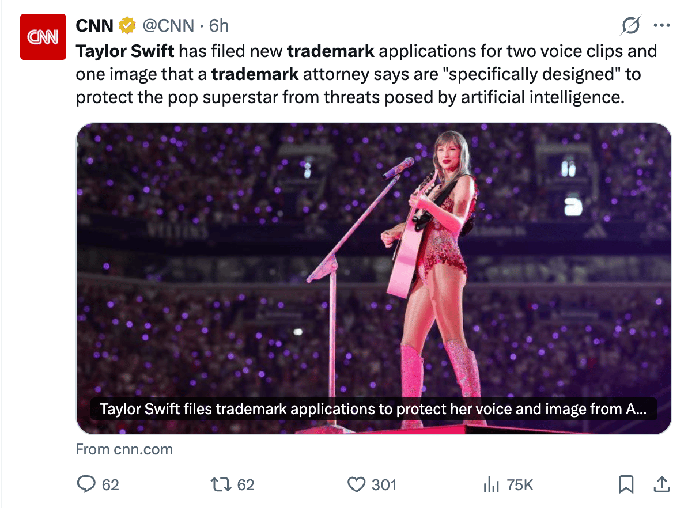
Task: Open the three-dot more options menu
Action: [661, 25]
